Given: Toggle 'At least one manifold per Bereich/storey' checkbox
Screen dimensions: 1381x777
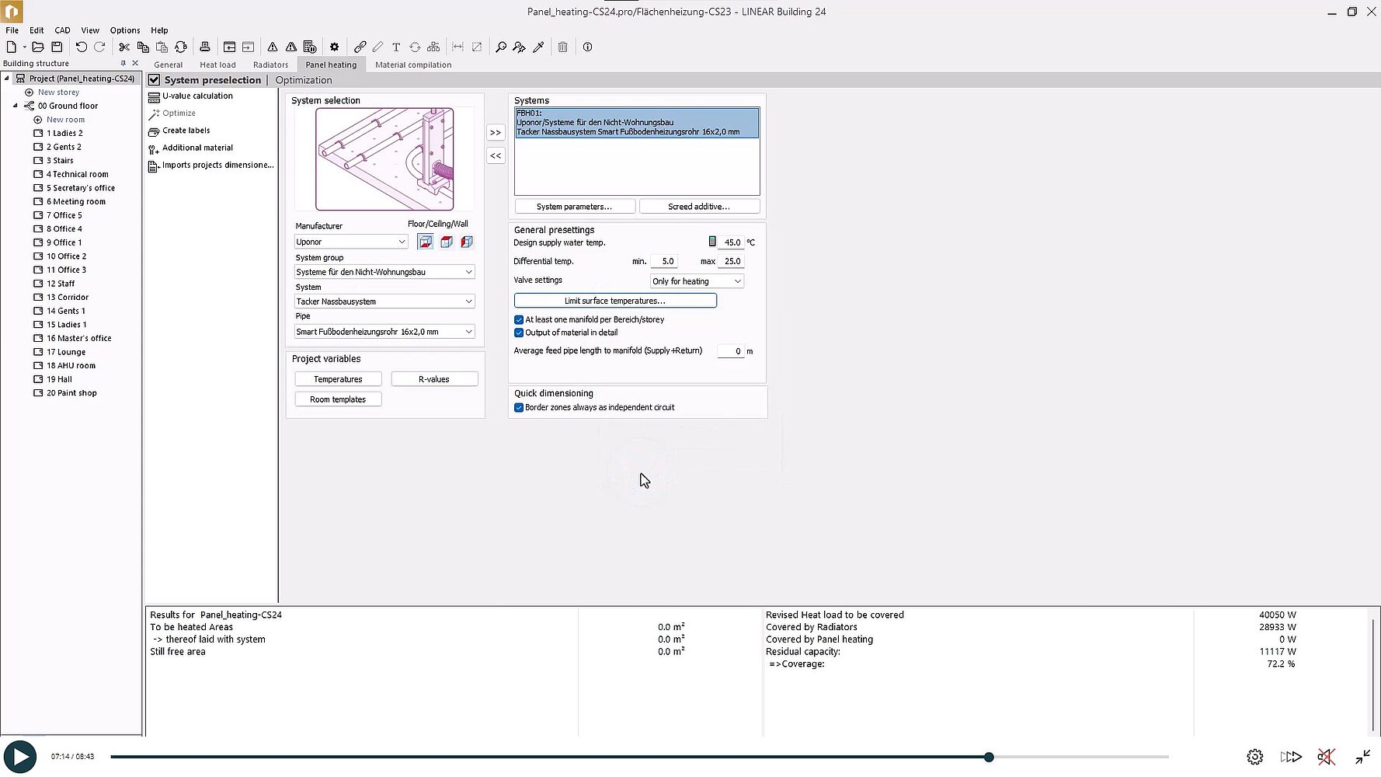Looking at the screenshot, I should coord(519,319).
